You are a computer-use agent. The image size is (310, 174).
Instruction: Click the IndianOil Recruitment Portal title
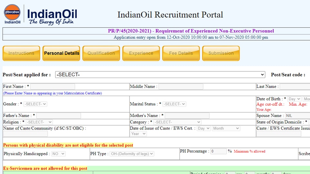170,15
